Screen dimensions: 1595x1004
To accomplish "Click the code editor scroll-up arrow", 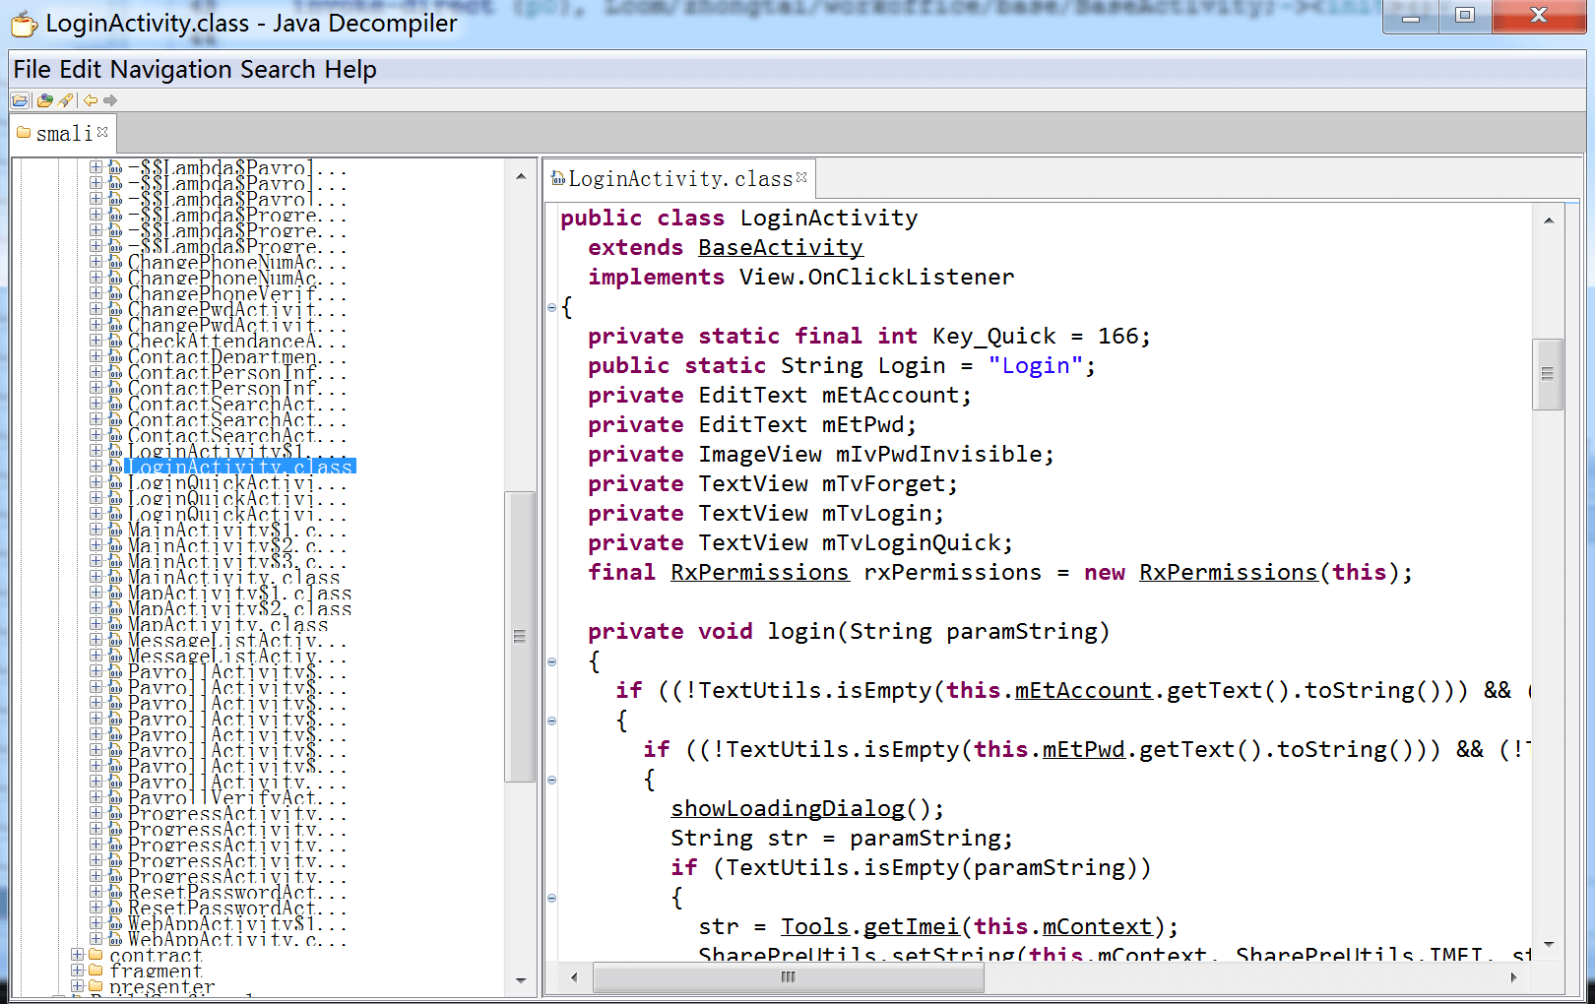I will [1548, 220].
